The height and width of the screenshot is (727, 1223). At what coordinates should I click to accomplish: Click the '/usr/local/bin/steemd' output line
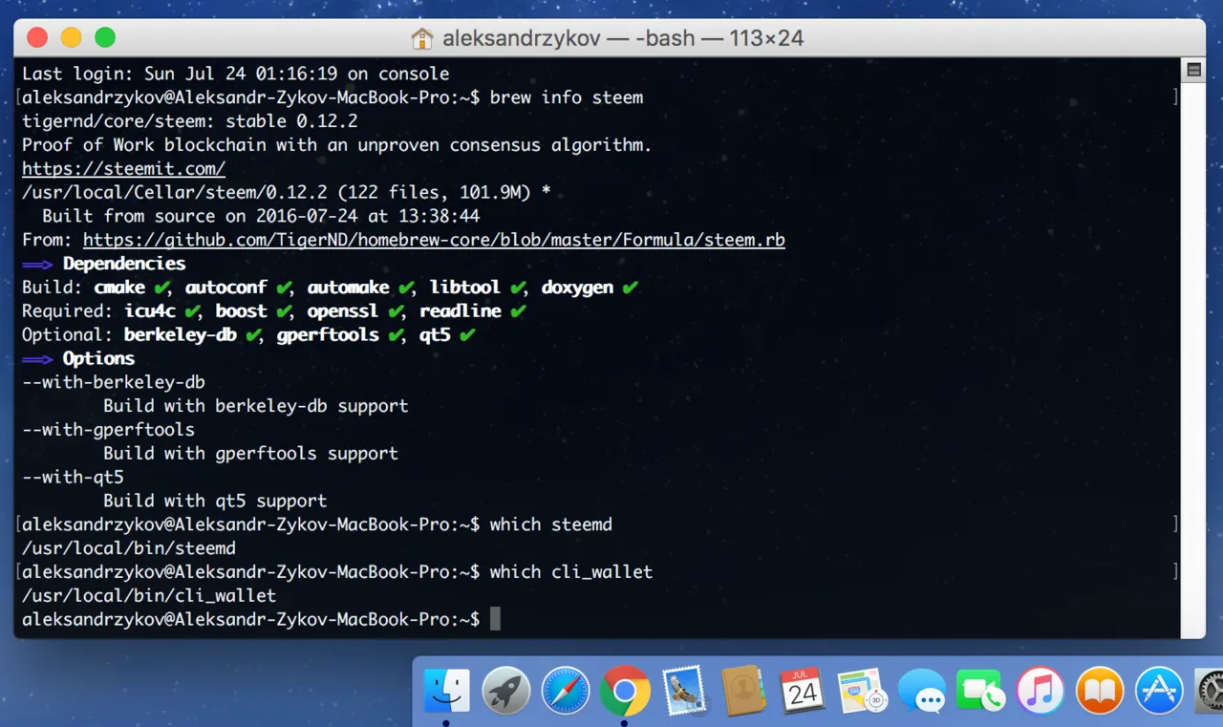129,548
